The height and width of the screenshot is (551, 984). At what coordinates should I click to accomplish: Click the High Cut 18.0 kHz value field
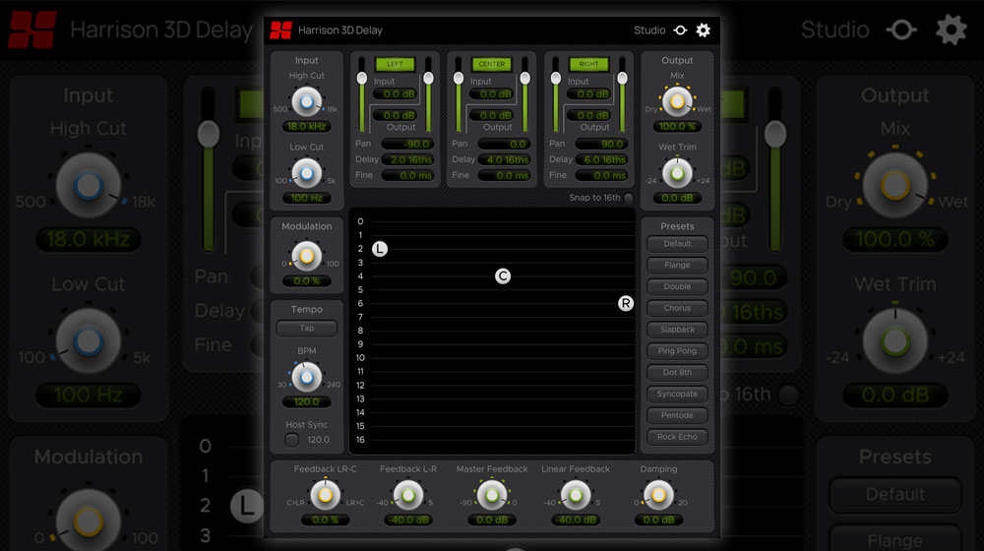coord(307,126)
